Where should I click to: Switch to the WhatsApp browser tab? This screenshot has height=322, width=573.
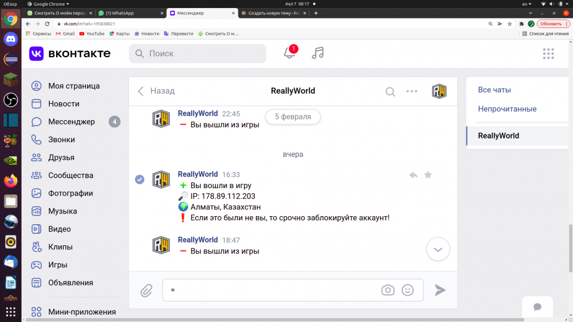pyautogui.click(x=131, y=13)
